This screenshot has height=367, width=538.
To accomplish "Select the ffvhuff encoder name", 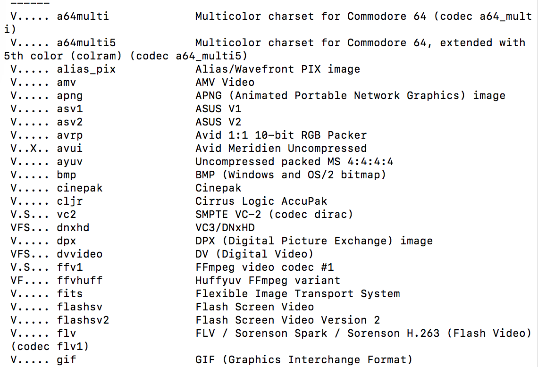I will pos(80,281).
